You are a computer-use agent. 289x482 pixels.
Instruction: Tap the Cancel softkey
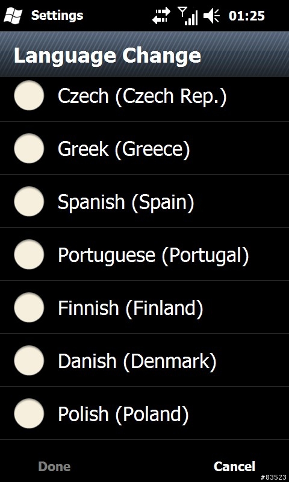point(234,466)
